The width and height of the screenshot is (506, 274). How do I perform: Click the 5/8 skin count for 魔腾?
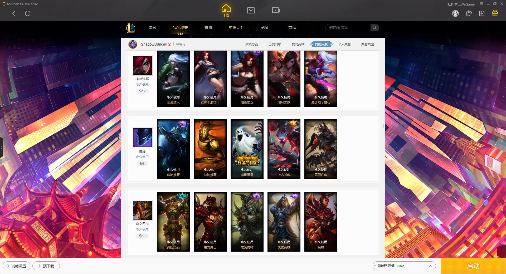point(142,164)
